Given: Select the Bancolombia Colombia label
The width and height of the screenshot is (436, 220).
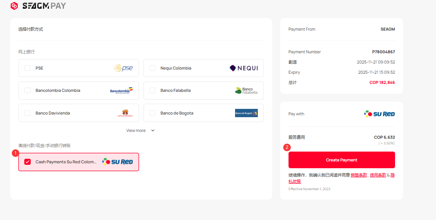Looking at the screenshot, I should click(x=58, y=90).
